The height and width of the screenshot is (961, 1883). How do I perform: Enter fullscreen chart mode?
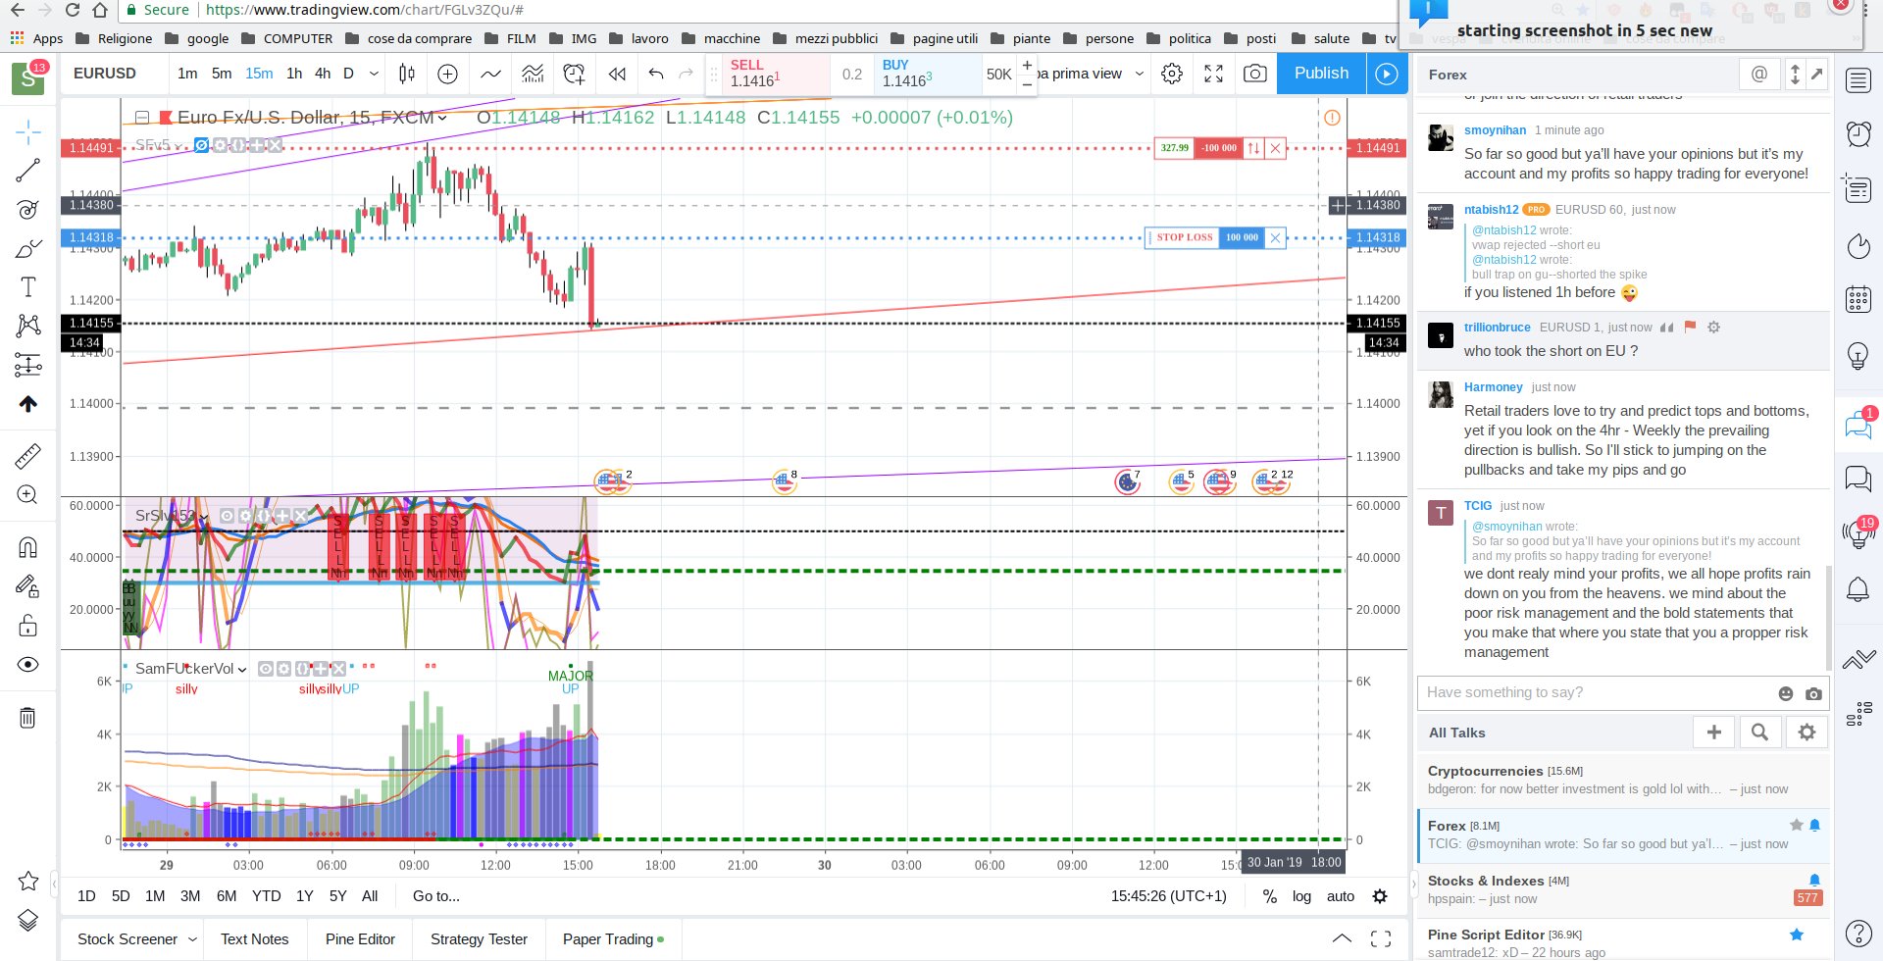tap(1213, 74)
